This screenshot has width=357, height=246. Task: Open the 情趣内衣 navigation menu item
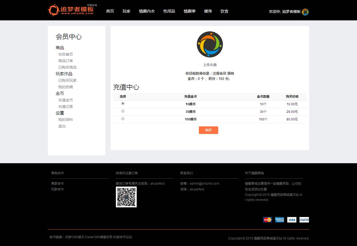click(x=147, y=11)
